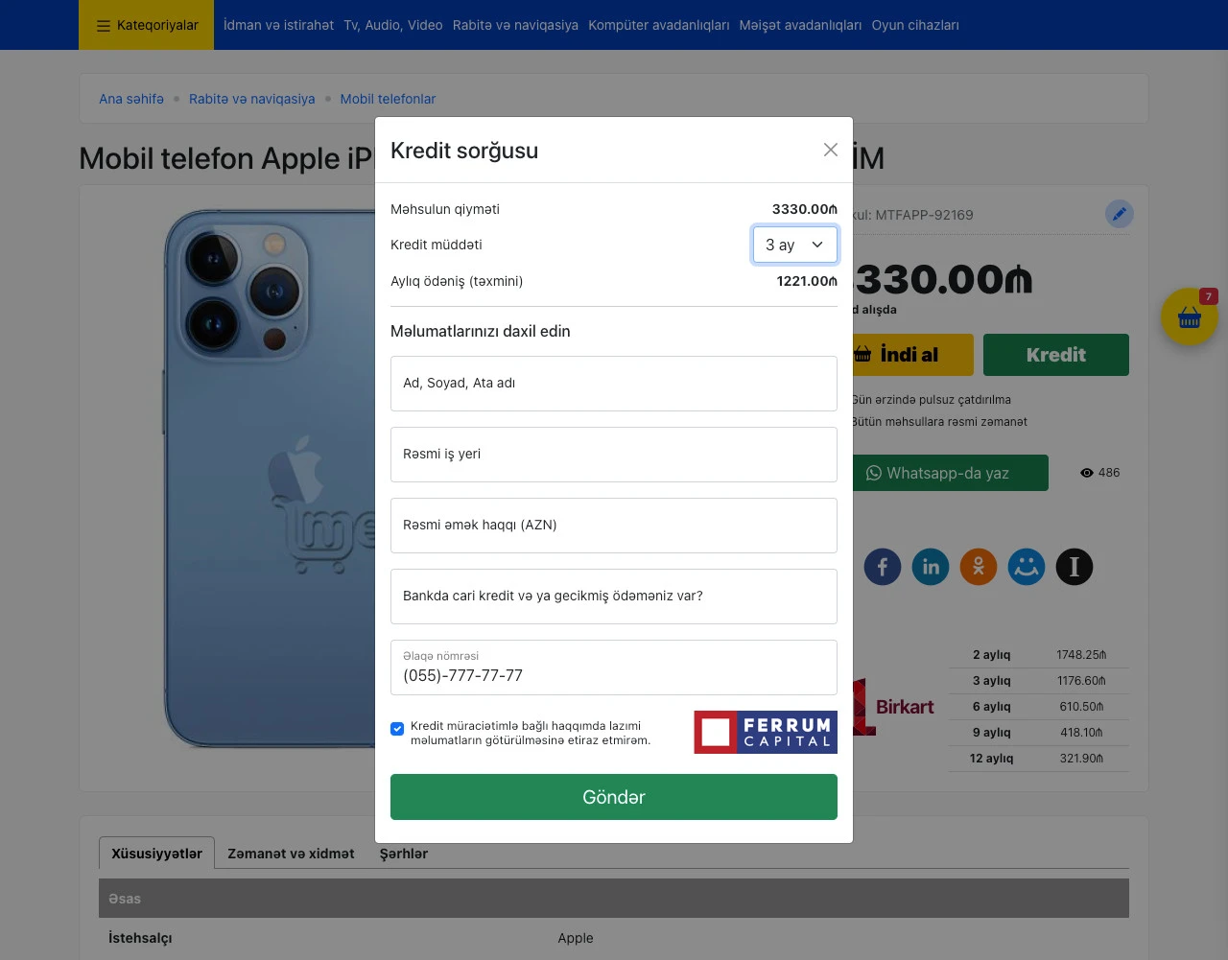Click the 1221.00₼ monthly payment value

(x=807, y=281)
